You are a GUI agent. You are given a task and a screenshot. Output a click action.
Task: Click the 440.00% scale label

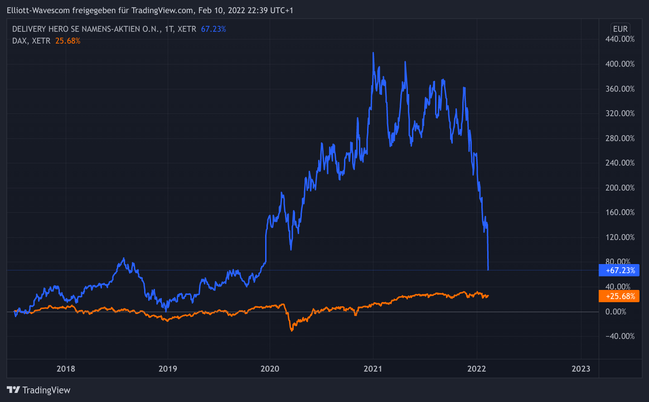click(620, 39)
